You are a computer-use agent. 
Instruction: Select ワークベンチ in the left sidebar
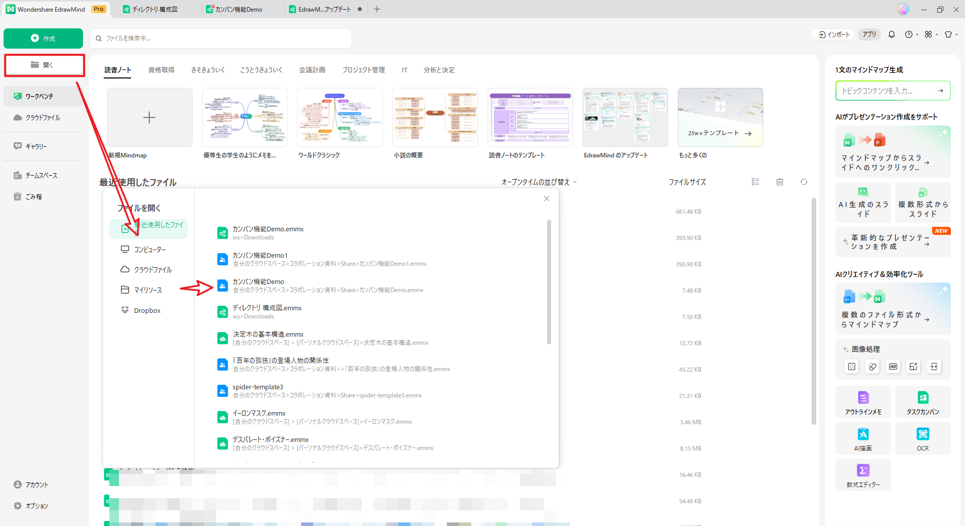tap(44, 96)
